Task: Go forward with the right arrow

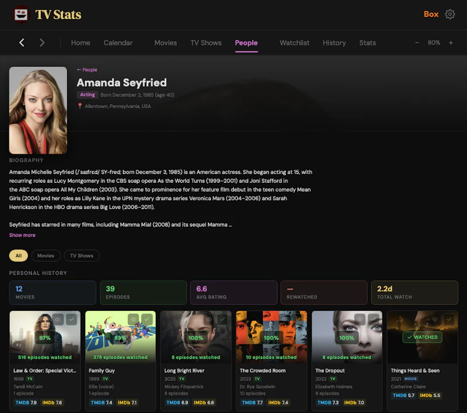Action: point(42,43)
